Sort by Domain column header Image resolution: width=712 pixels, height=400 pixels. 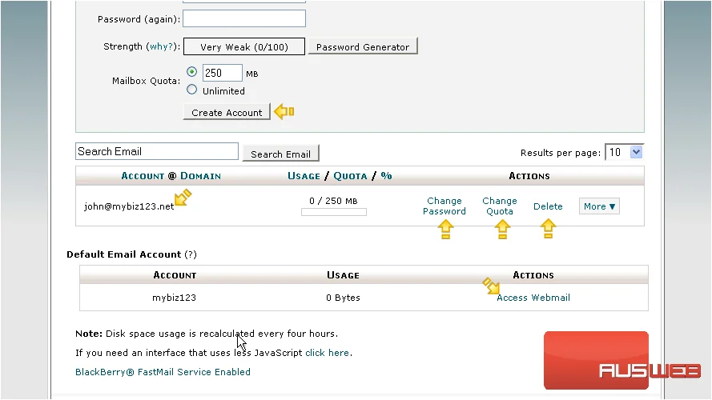(x=200, y=176)
